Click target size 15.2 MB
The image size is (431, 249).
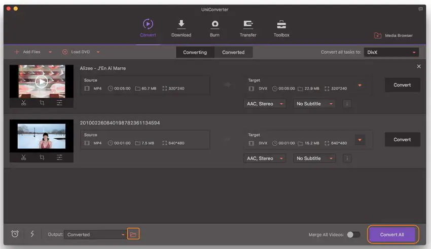tap(312, 143)
